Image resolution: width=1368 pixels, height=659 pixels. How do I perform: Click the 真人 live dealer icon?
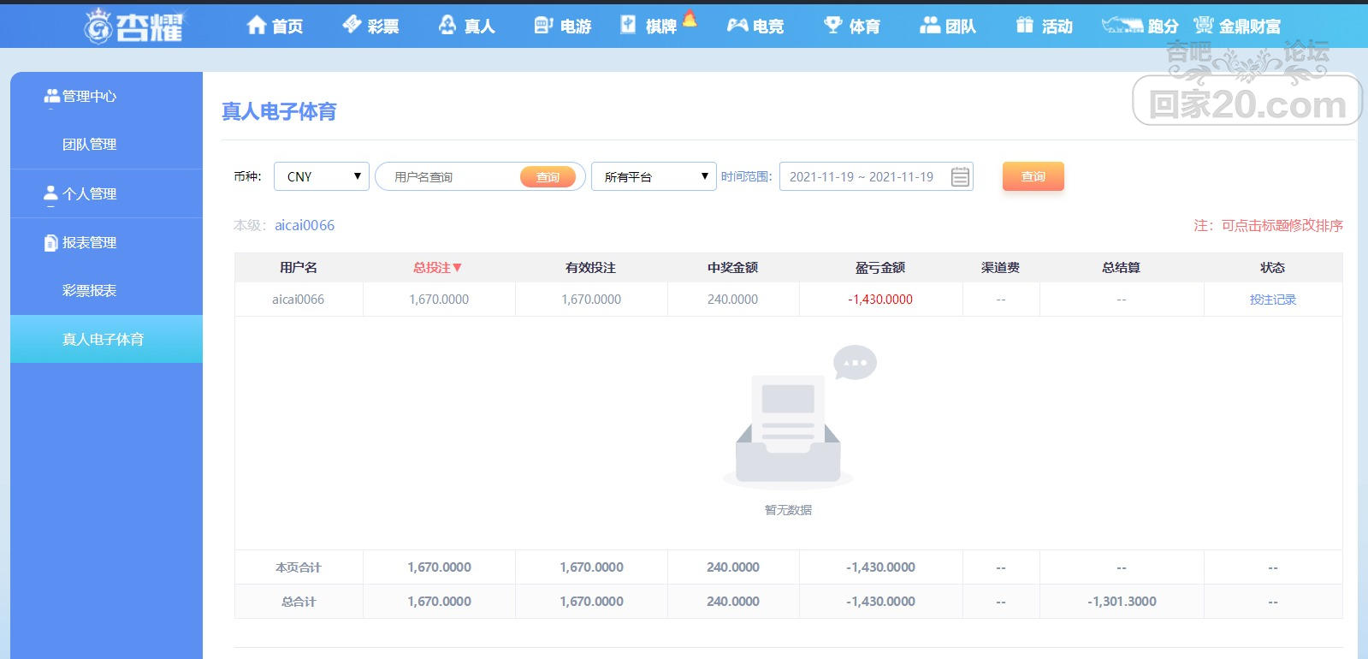coord(447,25)
